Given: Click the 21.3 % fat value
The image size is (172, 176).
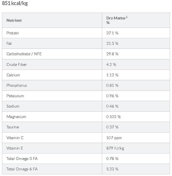Looking at the screenshot, I should click(x=112, y=43).
